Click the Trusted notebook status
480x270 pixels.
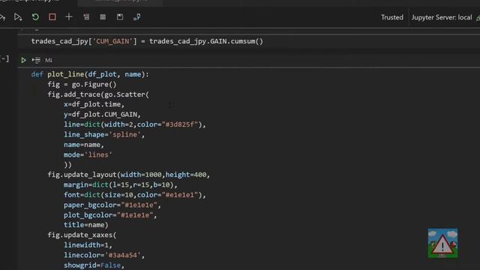[x=391, y=17]
